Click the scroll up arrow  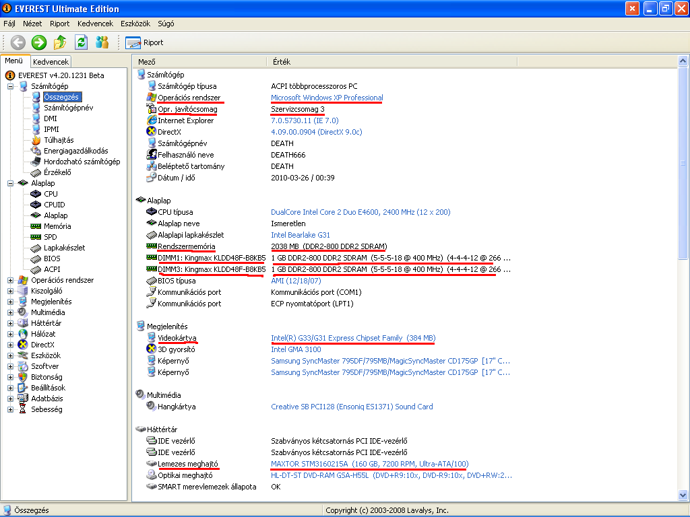tap(683, 61)
